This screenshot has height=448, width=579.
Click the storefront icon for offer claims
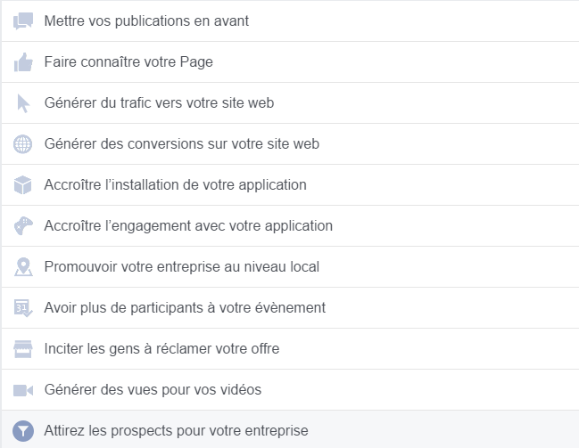pyautogui.click(x=23, y=348)
